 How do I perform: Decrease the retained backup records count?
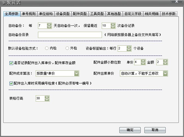[113, 27]
